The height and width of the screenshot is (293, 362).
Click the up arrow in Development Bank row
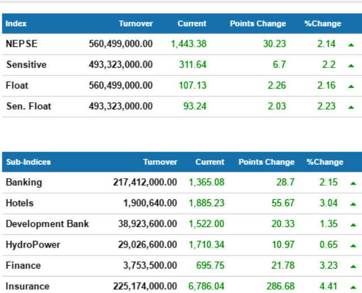pyautogui.click(x=353, y=225)
